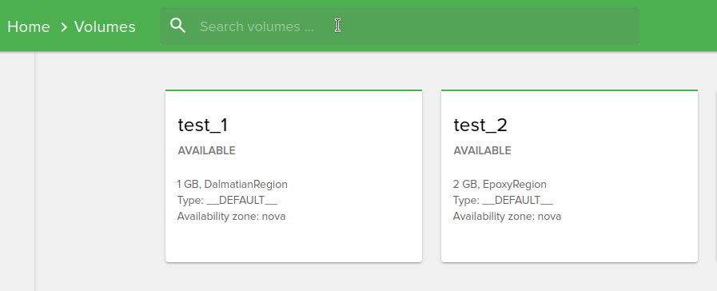
Task: Click the breadcrumb chevron separator
Action: coord(64,27)
